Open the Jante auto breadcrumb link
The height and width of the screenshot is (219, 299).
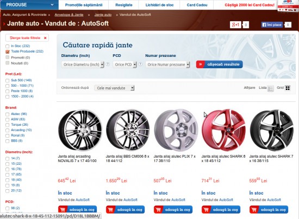103,15
